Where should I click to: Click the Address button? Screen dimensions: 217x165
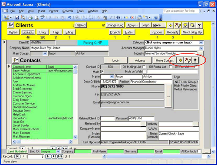click(x=140, y=60)
